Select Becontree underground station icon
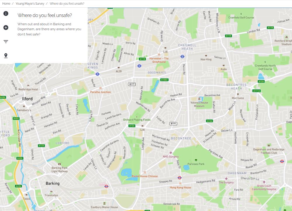The height and width of the screenshot is (211, 292). (x=179, y=178)
